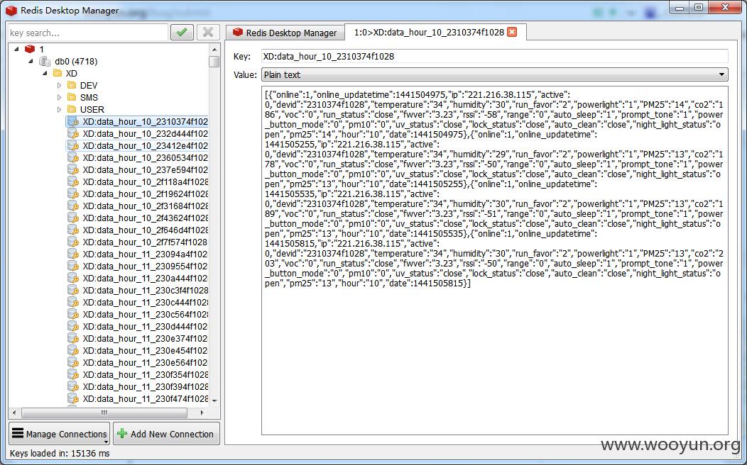The width and height of the screenshot is (747, 465).
Task: Click key icon of XD:data_hour_10_2f43624f1028
Action: pos(73,218)
